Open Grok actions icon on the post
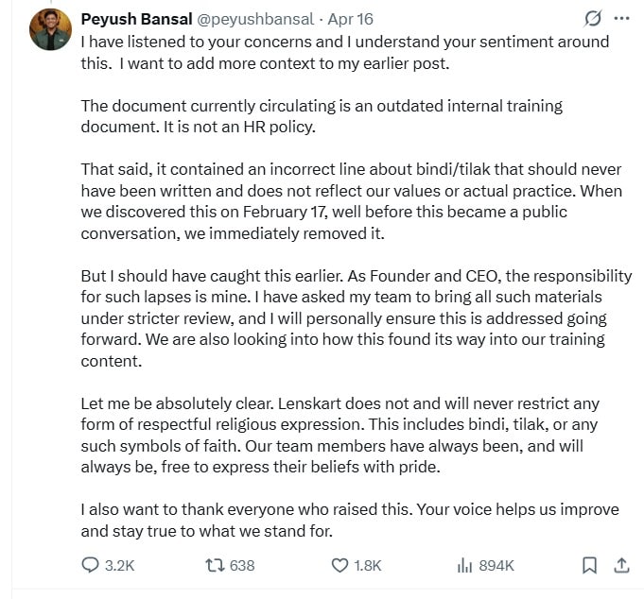644x599 pixels. pyautogui.click(x=594, y=18)
